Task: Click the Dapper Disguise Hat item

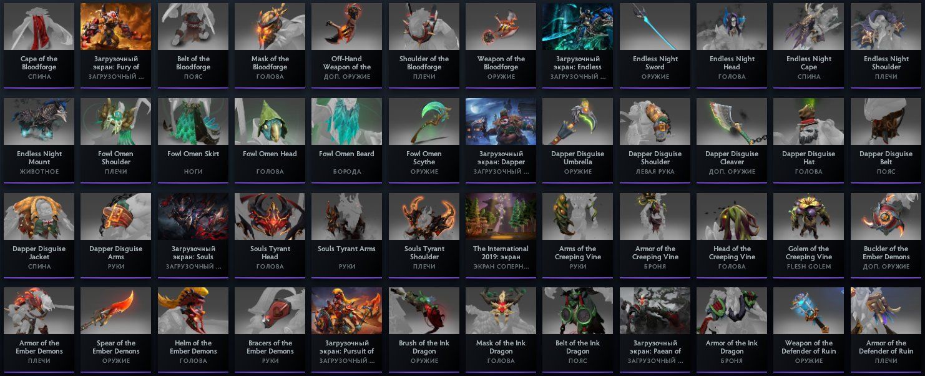Action: (x=809, y=140)
